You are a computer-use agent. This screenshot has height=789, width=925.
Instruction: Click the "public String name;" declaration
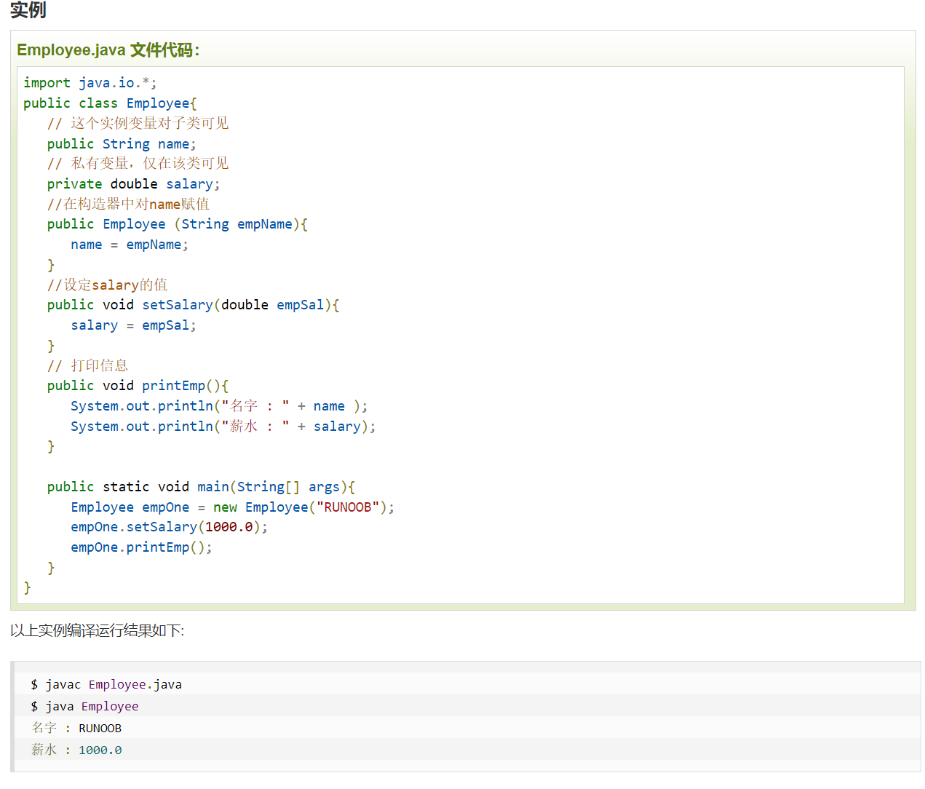(x=121, y=144)
